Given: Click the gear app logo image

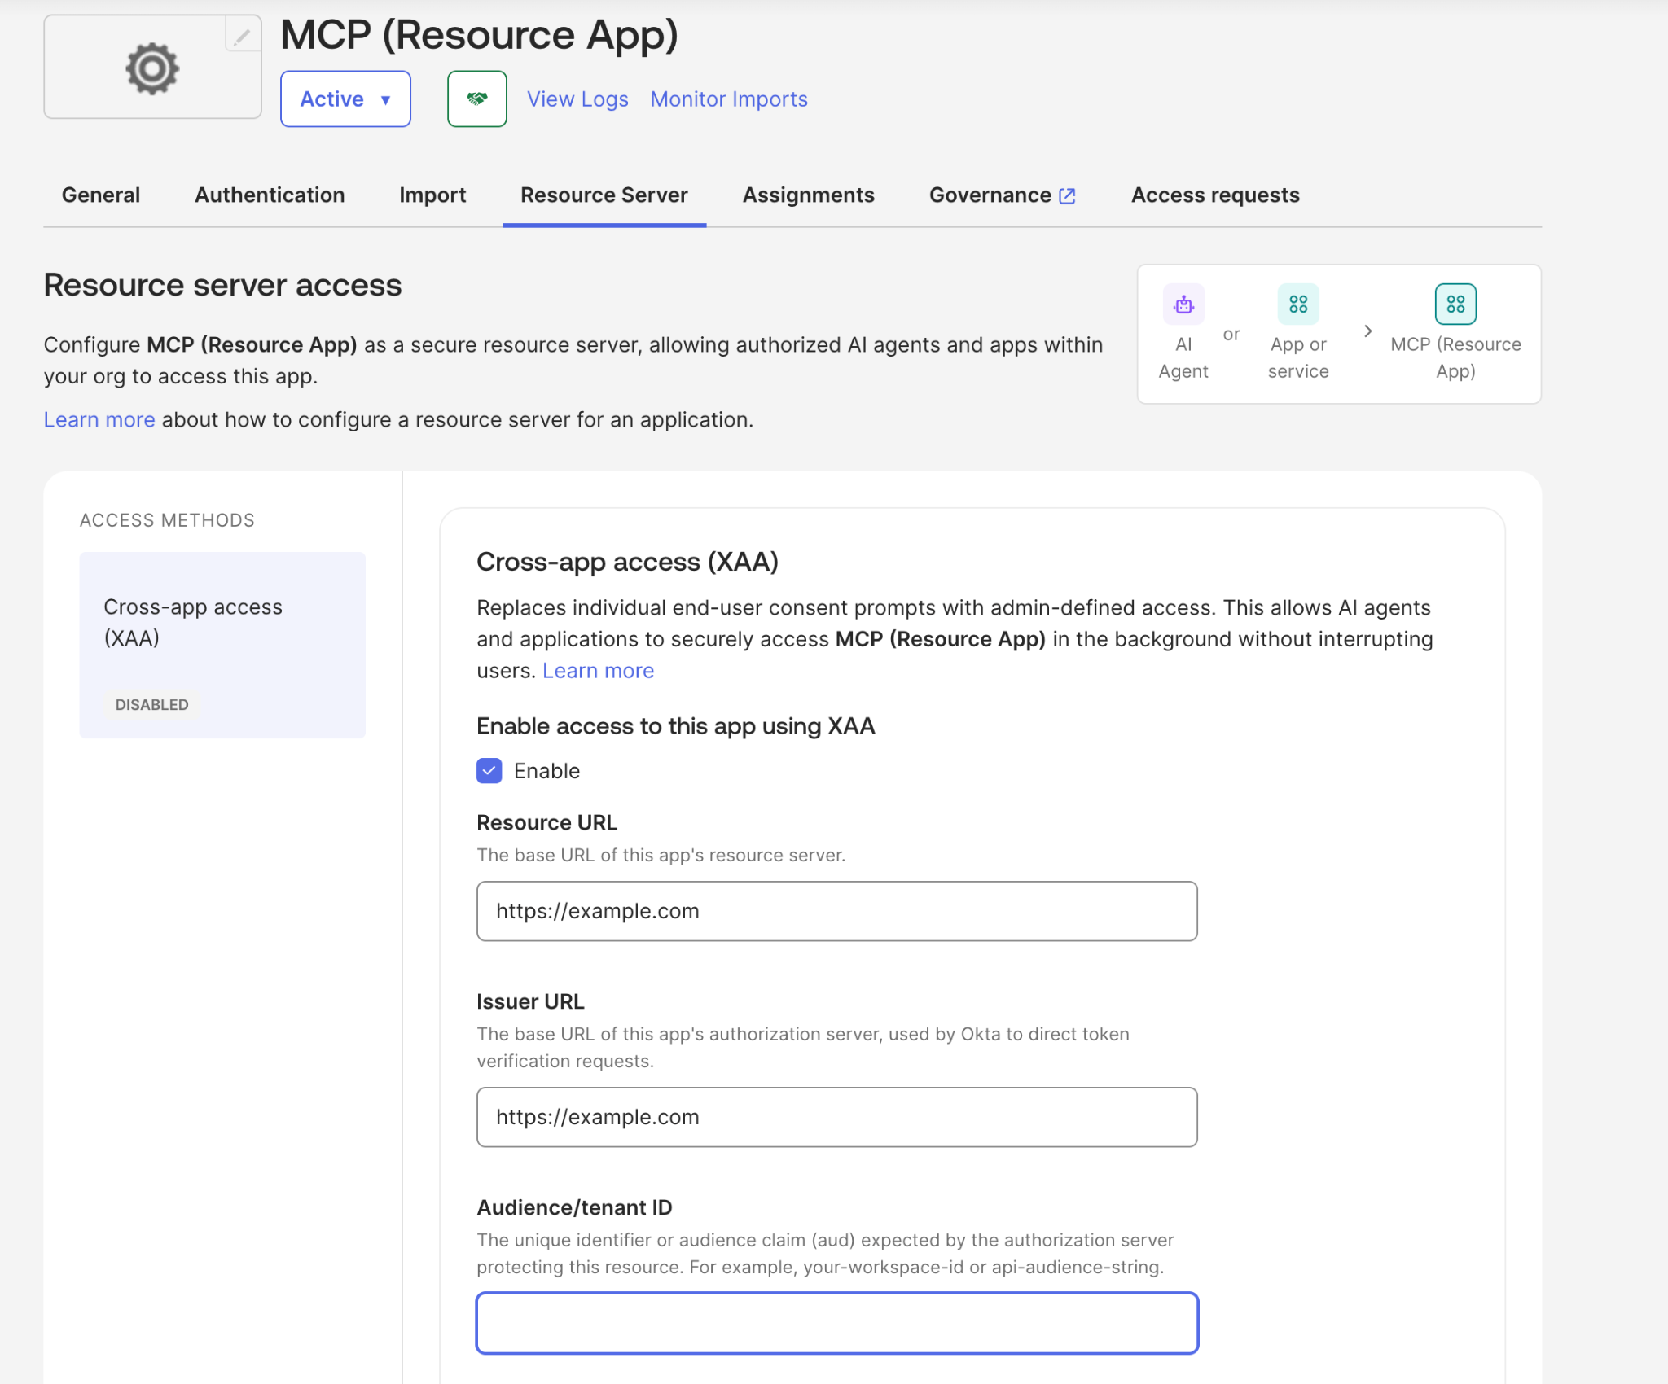Looking at the screenshot, I should point(152,68).
